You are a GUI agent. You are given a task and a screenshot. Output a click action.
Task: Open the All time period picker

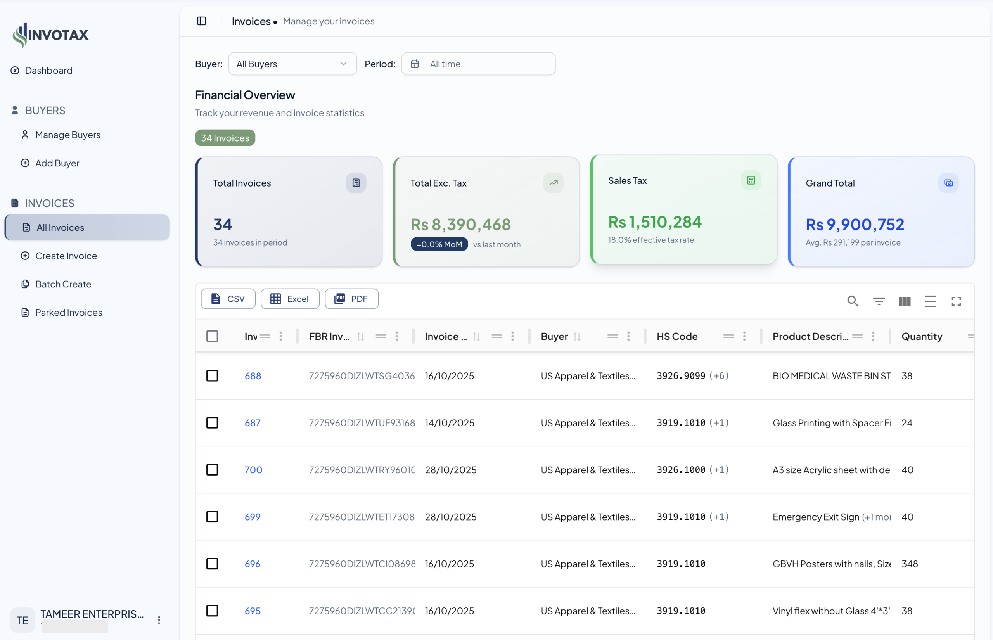coord(478,64)
